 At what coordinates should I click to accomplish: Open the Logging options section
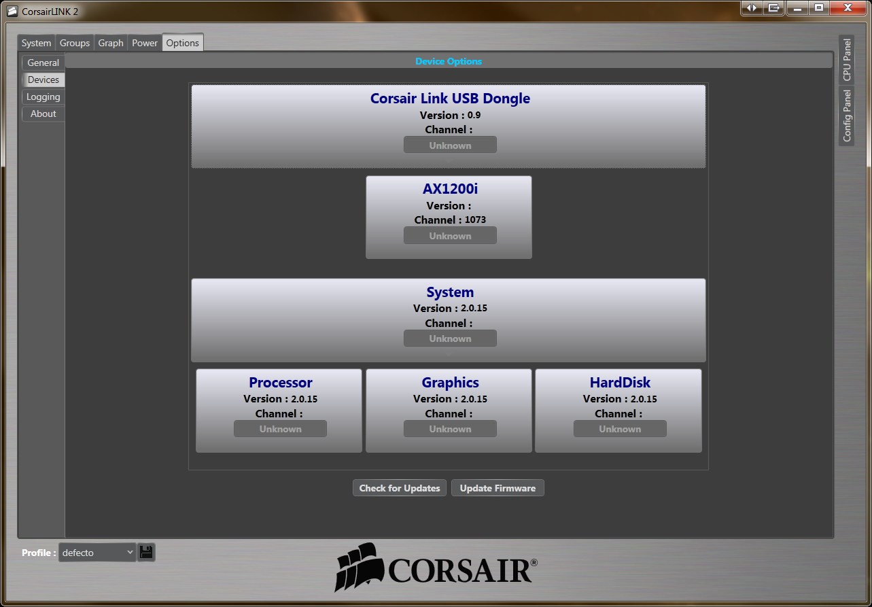(43, 97)
